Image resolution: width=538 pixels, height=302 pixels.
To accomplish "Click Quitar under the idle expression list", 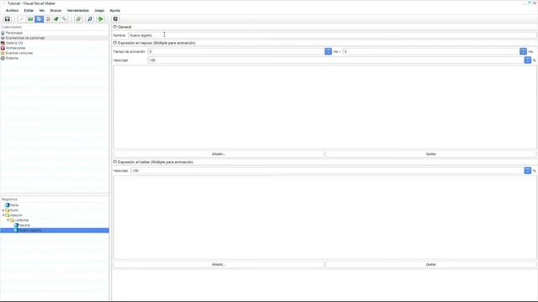I will click(x=430, y=154).
